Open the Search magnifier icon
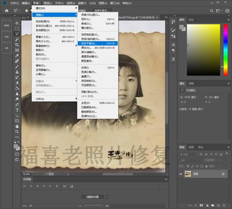 pos(212,11)
